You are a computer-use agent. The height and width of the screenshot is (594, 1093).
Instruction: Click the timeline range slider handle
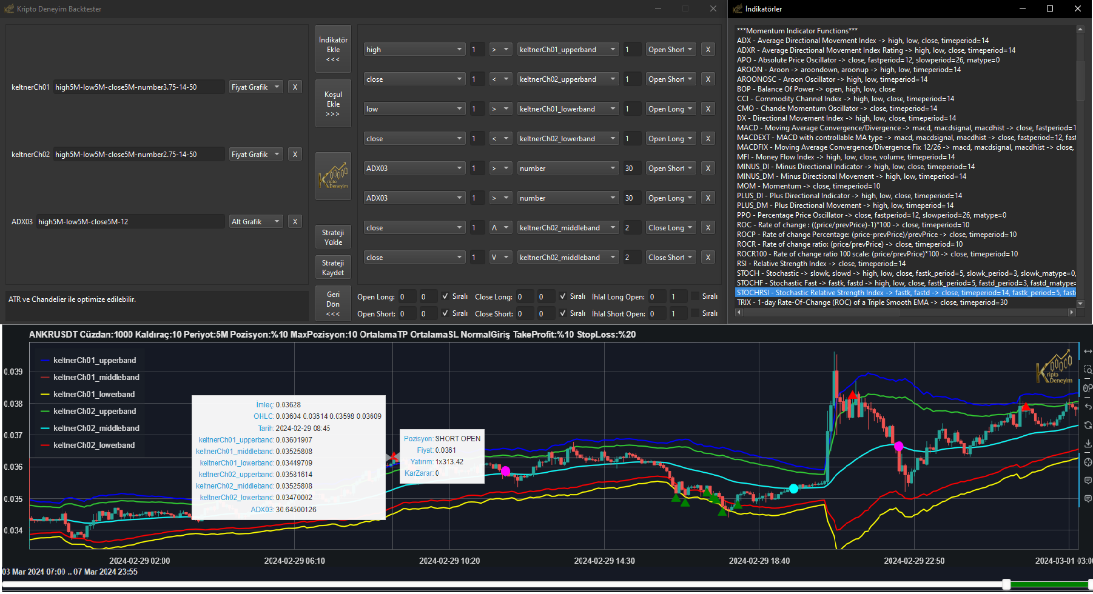coord(1006,584)
